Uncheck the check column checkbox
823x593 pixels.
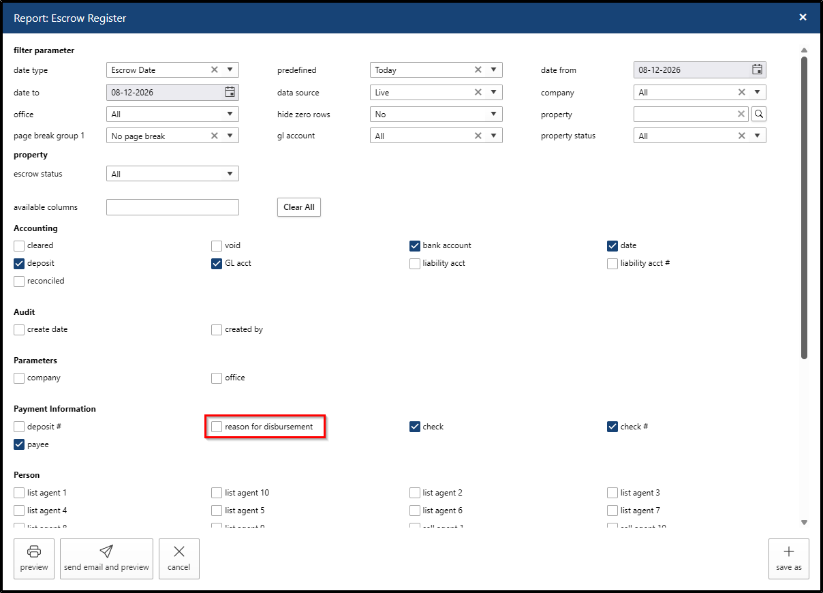pos(415,427)
